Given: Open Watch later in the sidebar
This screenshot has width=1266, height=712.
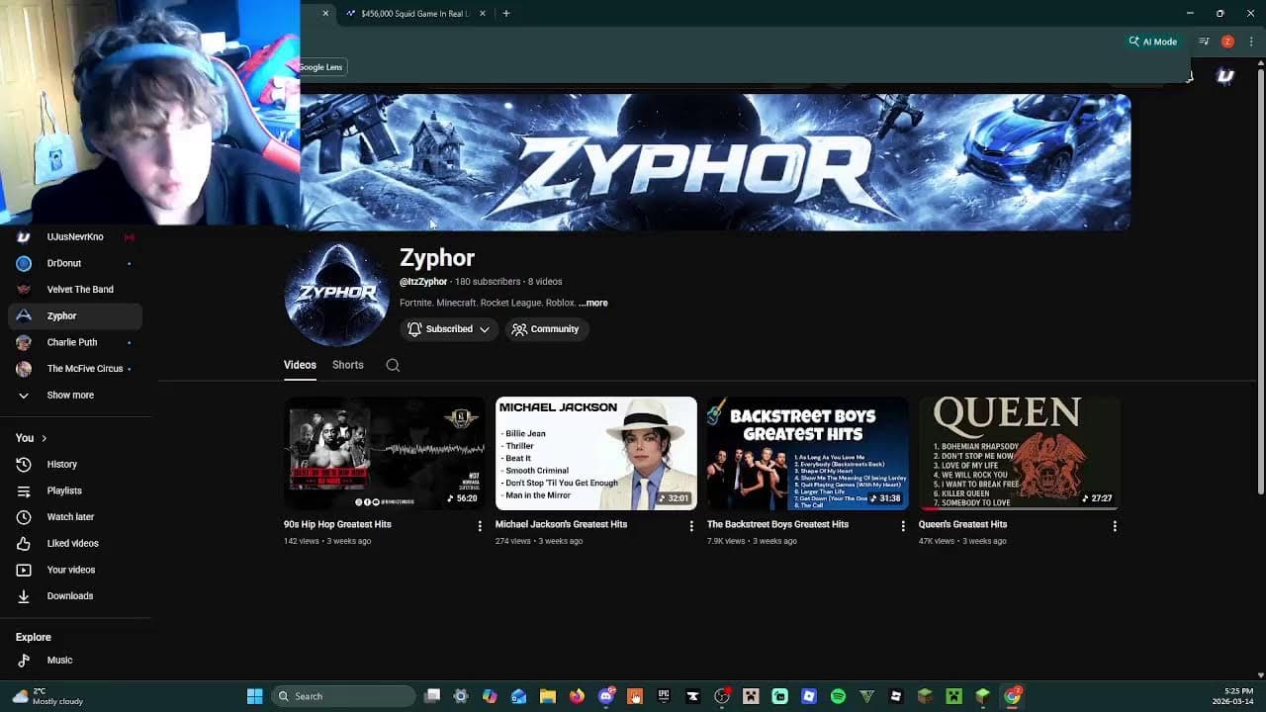Looking at the screenshot, I should tap(75, 517).
